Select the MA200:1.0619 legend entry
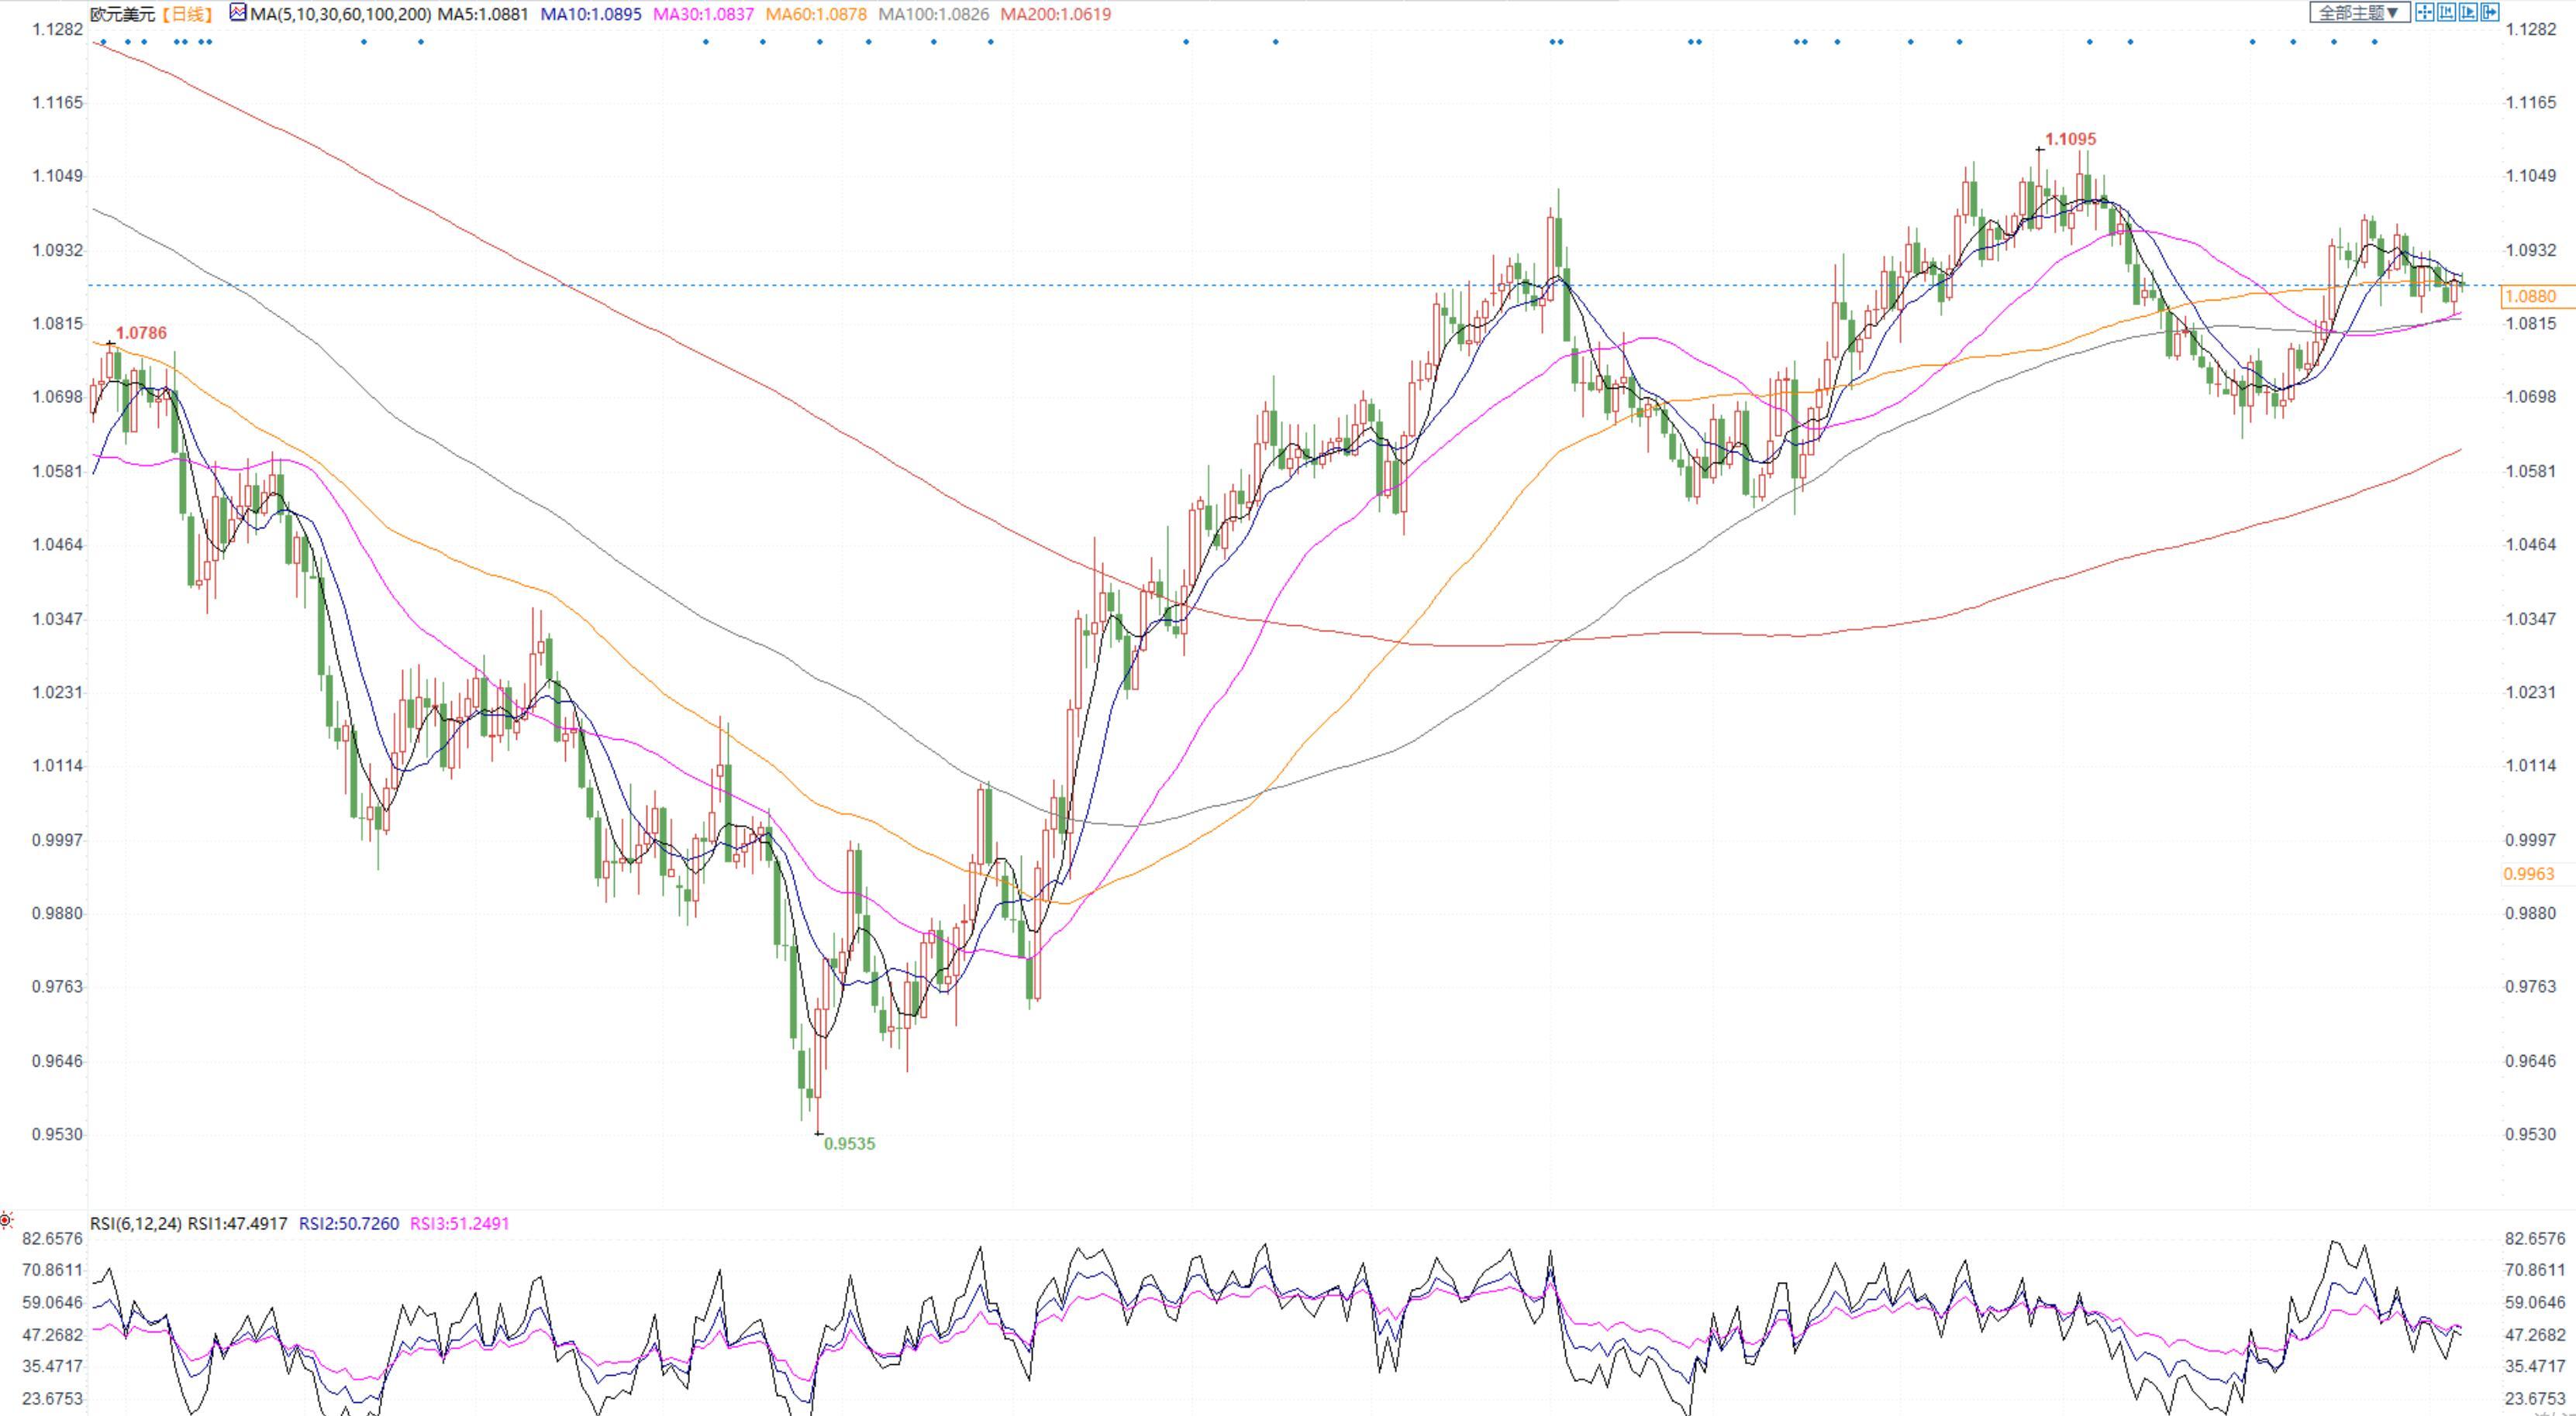 click(x=1055, y=14)
